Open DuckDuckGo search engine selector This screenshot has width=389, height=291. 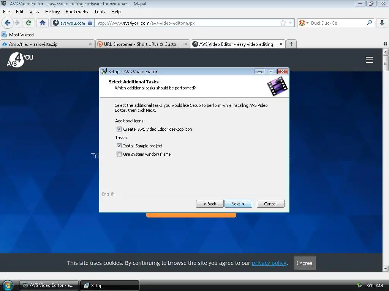304,23
